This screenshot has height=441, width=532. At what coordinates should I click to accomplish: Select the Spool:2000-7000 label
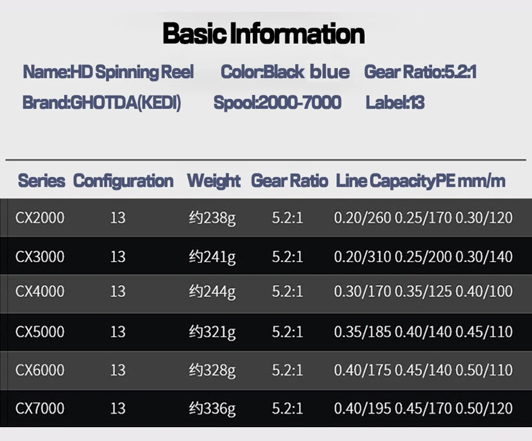click(277, 102)
